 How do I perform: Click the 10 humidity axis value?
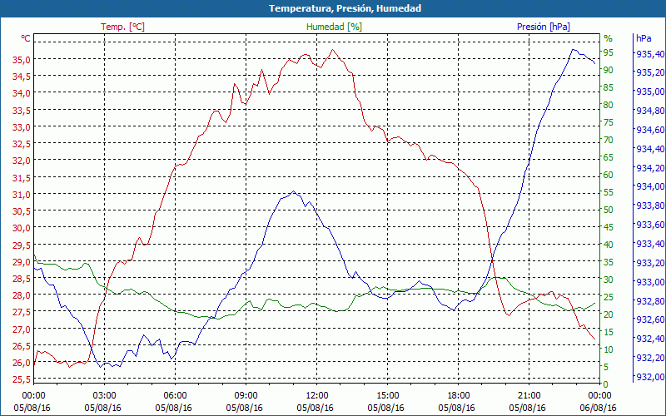click(x=609, y=349)
